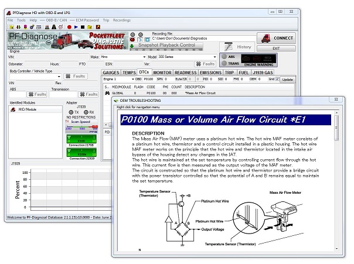The width and height of the screenshot is (354, 264).
Task: Switch to the MONITOR tab
Action: tap(162, 73)
